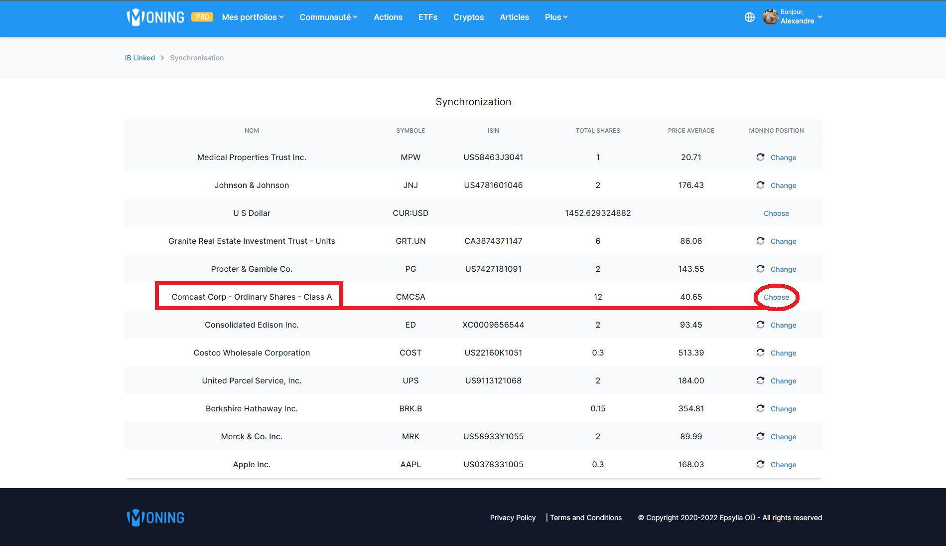This screenshot has width=946, height=546.
Task: Click the IB Linked breadcrumb link
Action: click(x=140, y=58)
